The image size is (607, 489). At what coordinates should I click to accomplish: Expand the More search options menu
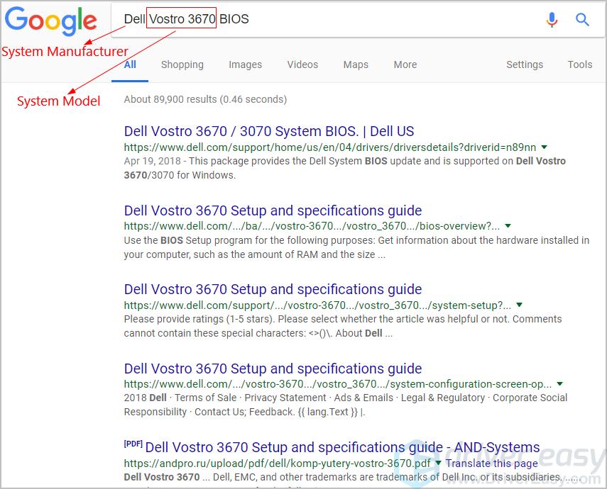(405, 64)
